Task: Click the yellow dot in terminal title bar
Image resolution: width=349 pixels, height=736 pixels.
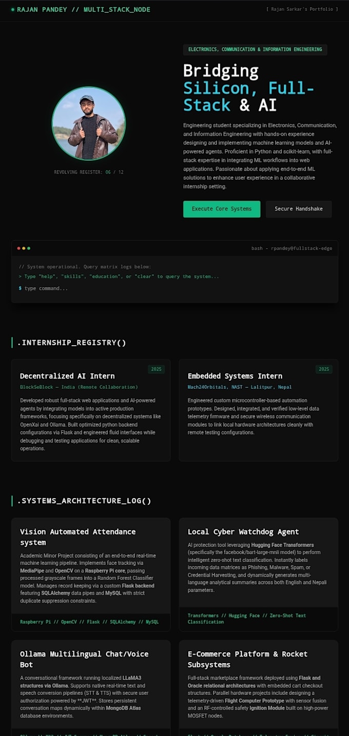Action: (24, 248)
